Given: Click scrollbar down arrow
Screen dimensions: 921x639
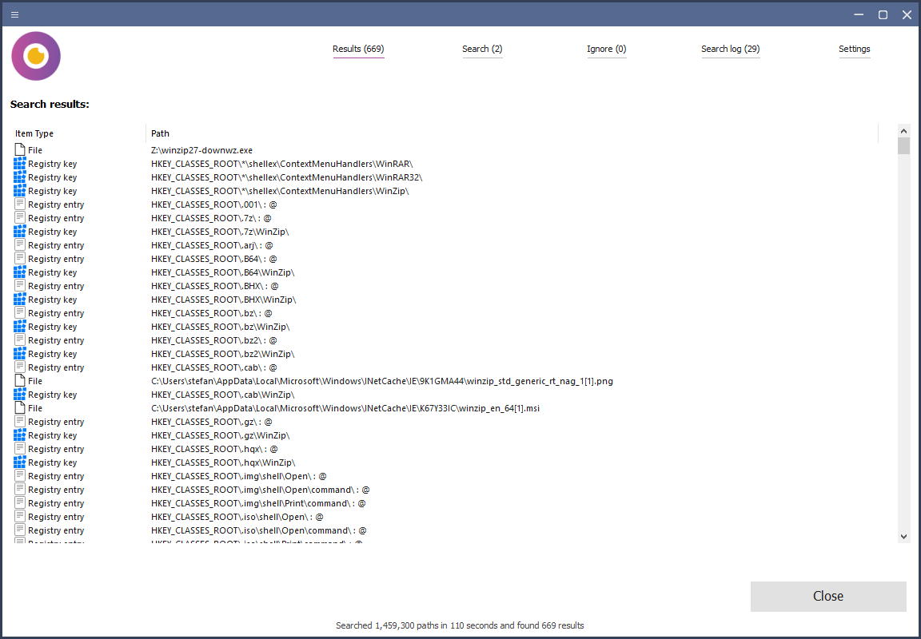Looking at the screenshot, I should pyautogui.click(x=903, y=536).
